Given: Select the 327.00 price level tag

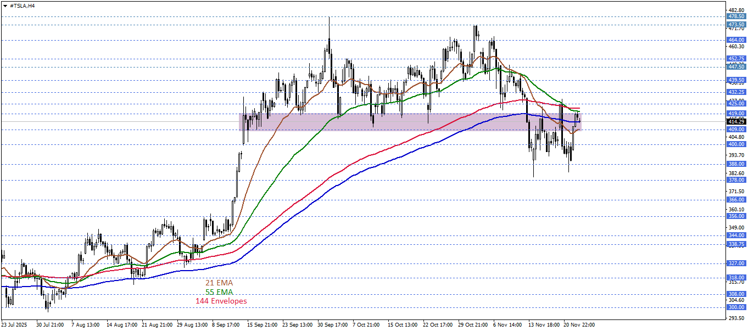Looking at the screenshot, I should pyautogui.click(x=735, y=263).
